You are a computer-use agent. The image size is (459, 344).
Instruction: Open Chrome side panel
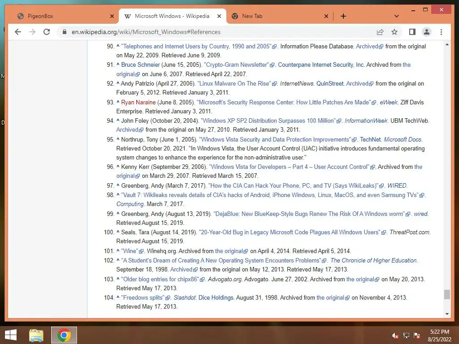point(412,32)
